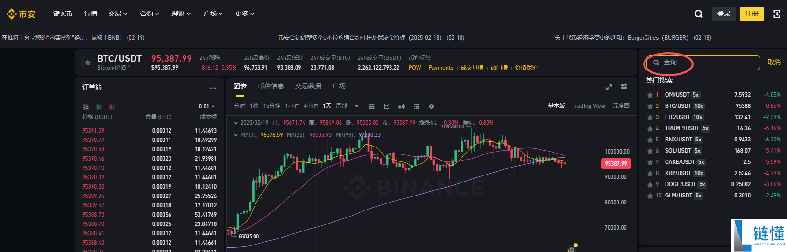Expand the 广场 dropdown menu
This screenshot has width=787, height=252.
pyautogui.click(x=213, y=14)
